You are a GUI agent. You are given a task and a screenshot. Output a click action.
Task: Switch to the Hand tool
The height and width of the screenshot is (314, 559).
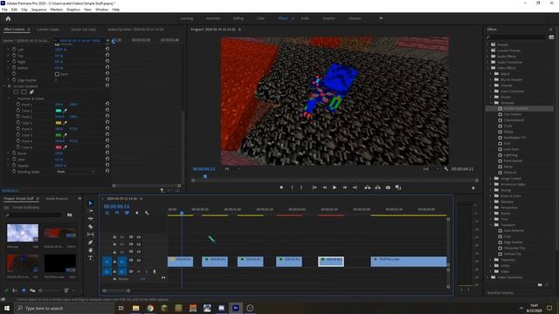pyautogui.click(x=91, y=250)
